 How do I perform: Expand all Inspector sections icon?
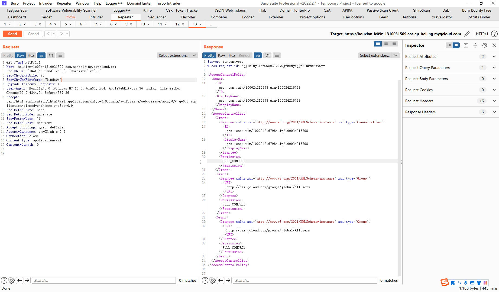(466, 45)
